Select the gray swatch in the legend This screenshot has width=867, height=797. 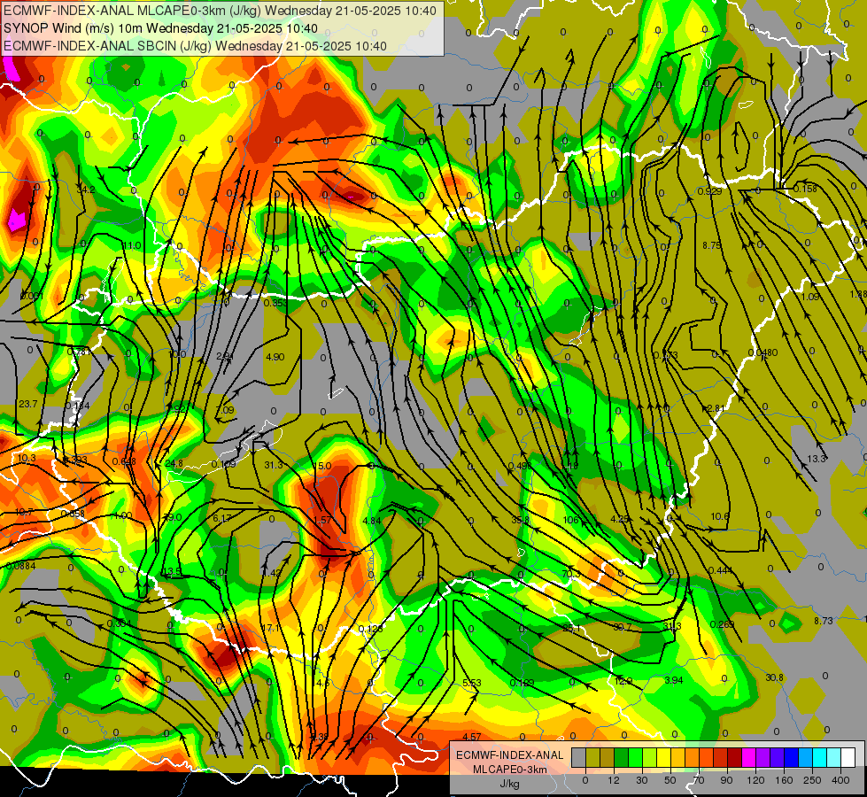(578, 758)
